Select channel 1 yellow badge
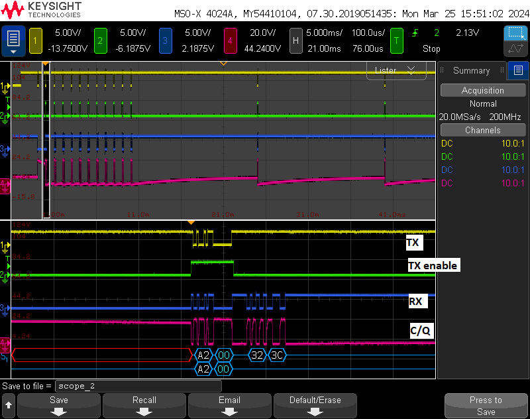The image size is (530, 419). (x=36, y=41)
